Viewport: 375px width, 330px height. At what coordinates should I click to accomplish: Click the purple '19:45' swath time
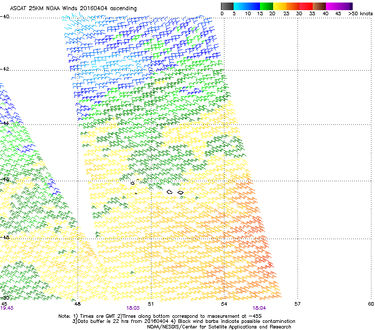coord(7,308)
